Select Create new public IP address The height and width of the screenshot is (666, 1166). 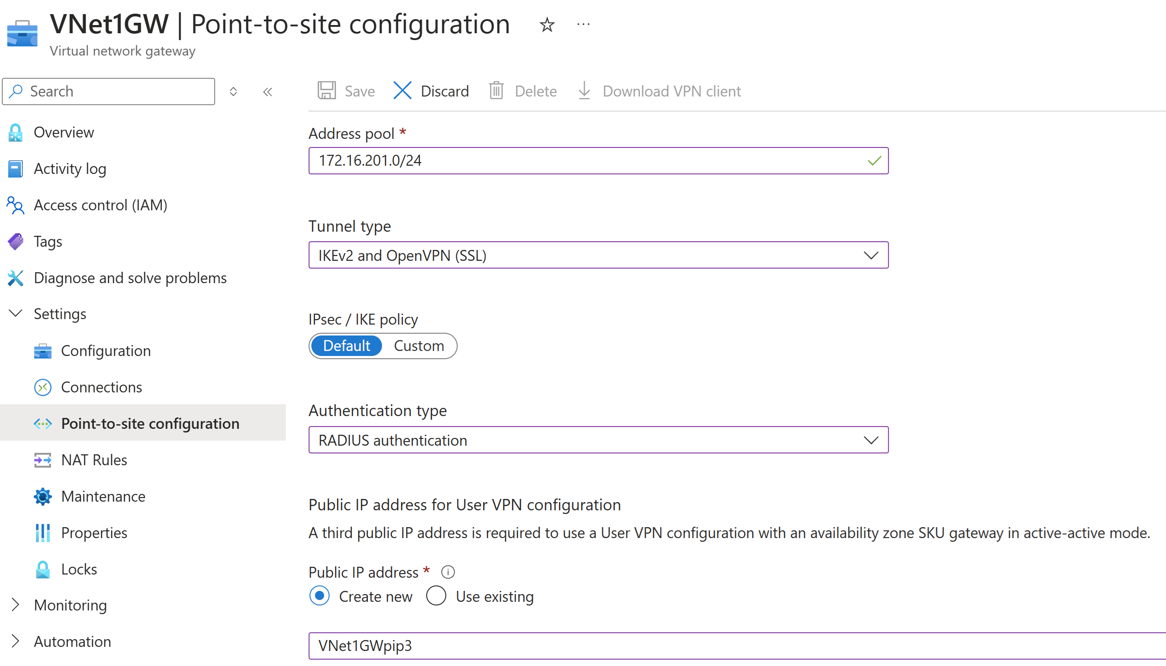[x=320, y=596]
